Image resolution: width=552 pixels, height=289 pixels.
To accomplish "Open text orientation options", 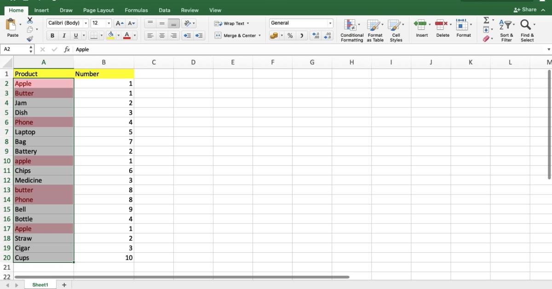I will coord(189,23).
